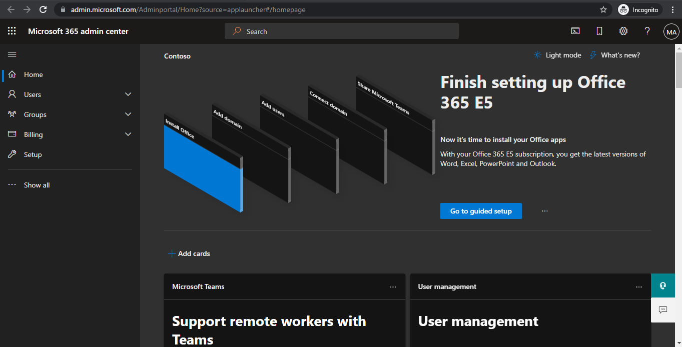Switch to Light mode

[557, 55]
